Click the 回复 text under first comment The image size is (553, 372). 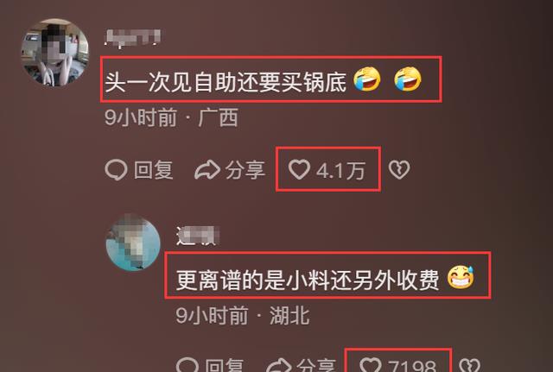154,170
